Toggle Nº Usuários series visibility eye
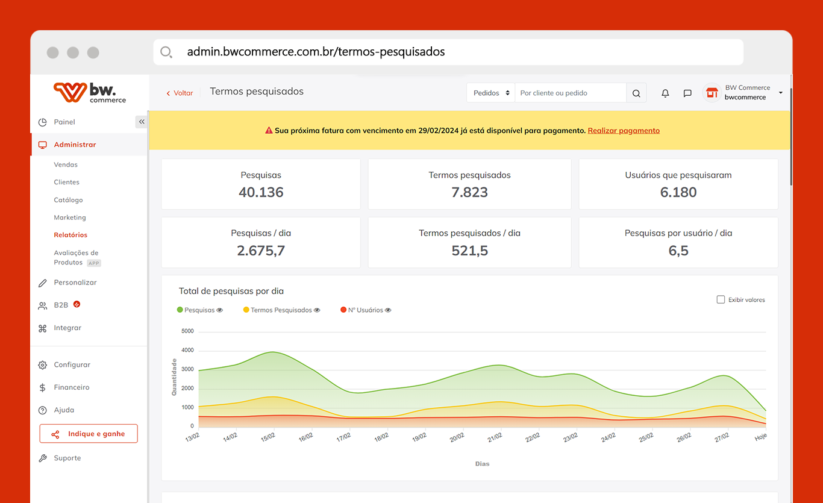 click(388, 310)
